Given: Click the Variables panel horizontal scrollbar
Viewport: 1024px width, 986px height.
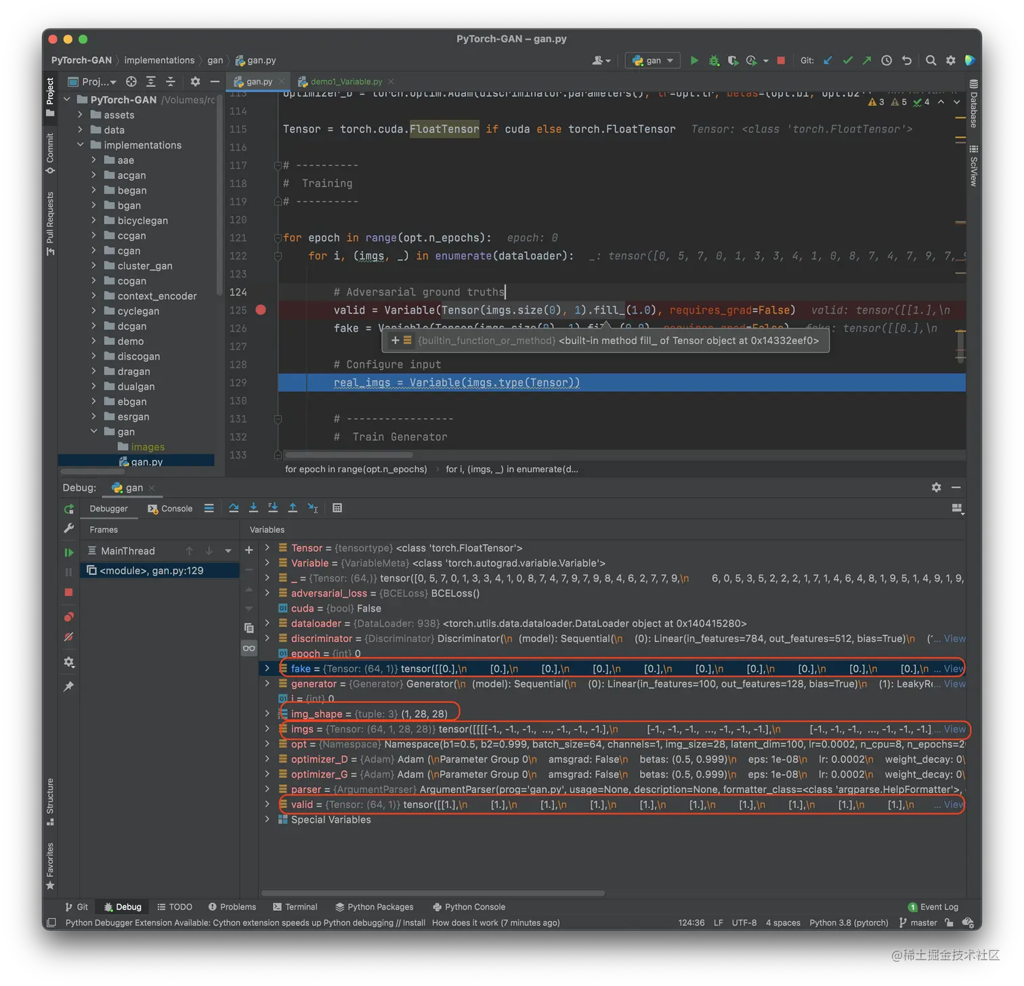Looking at the screenshot, I should coord(433,893).
